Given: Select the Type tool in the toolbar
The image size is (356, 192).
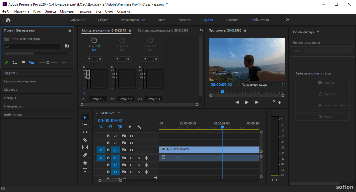Looking at the screenshot, I should [85, 170].
